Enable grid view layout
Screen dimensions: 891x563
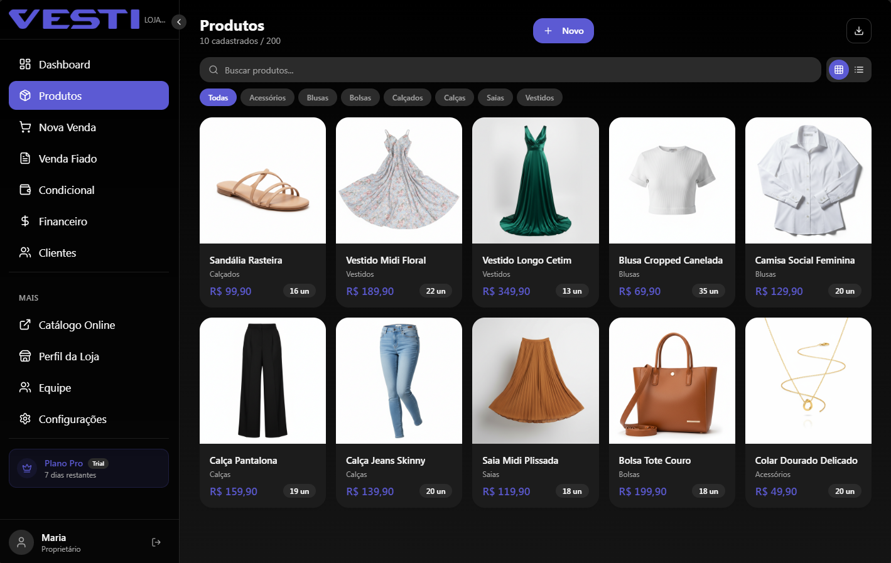tap(838, 70)
